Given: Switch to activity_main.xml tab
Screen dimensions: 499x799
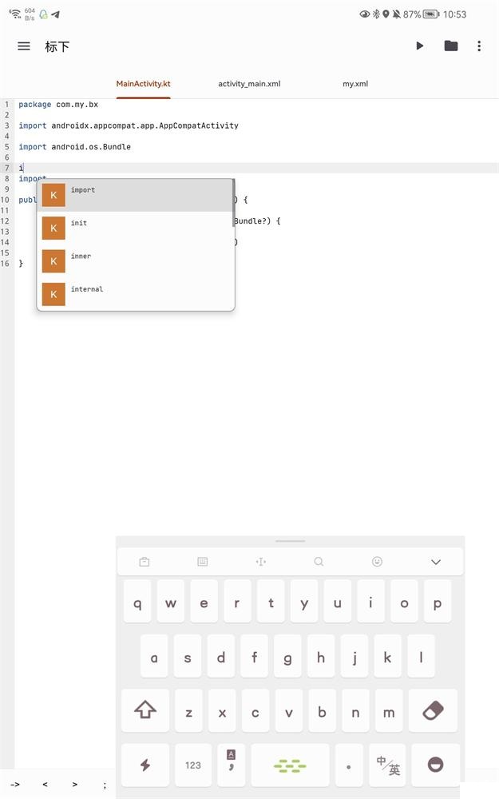Looking at the screenshot, I should coord(249,84).
